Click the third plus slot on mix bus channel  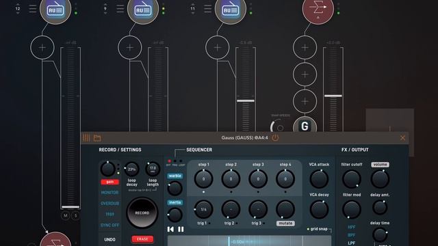(x=305, y=101)
